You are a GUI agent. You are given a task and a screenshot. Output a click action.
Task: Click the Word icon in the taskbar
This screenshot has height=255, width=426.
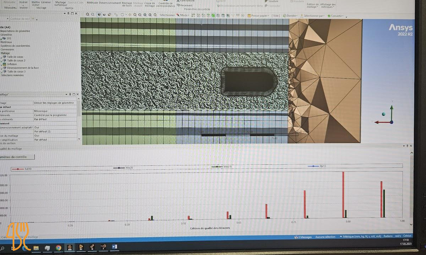point(114,246)
